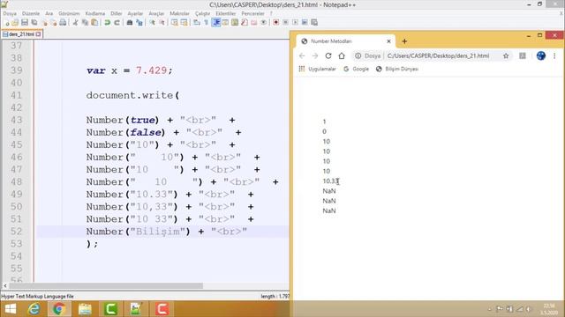Open the Chrome profile avatar
The width and height of the screenshot is (565, 317).
click(x=541, y=55)
